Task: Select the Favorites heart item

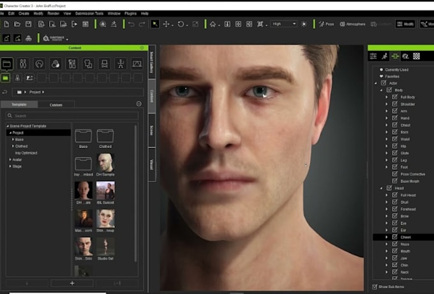Action: pos(381,76)
